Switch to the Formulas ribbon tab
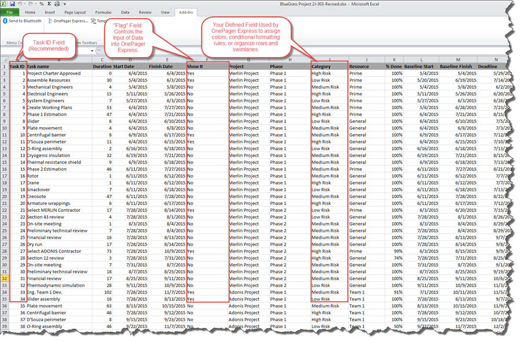The height and width of the screenshot is (342, 521). click(104, 12)
